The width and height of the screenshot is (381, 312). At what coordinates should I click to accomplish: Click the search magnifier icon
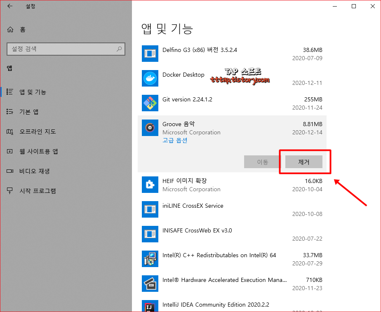point(119,49)
